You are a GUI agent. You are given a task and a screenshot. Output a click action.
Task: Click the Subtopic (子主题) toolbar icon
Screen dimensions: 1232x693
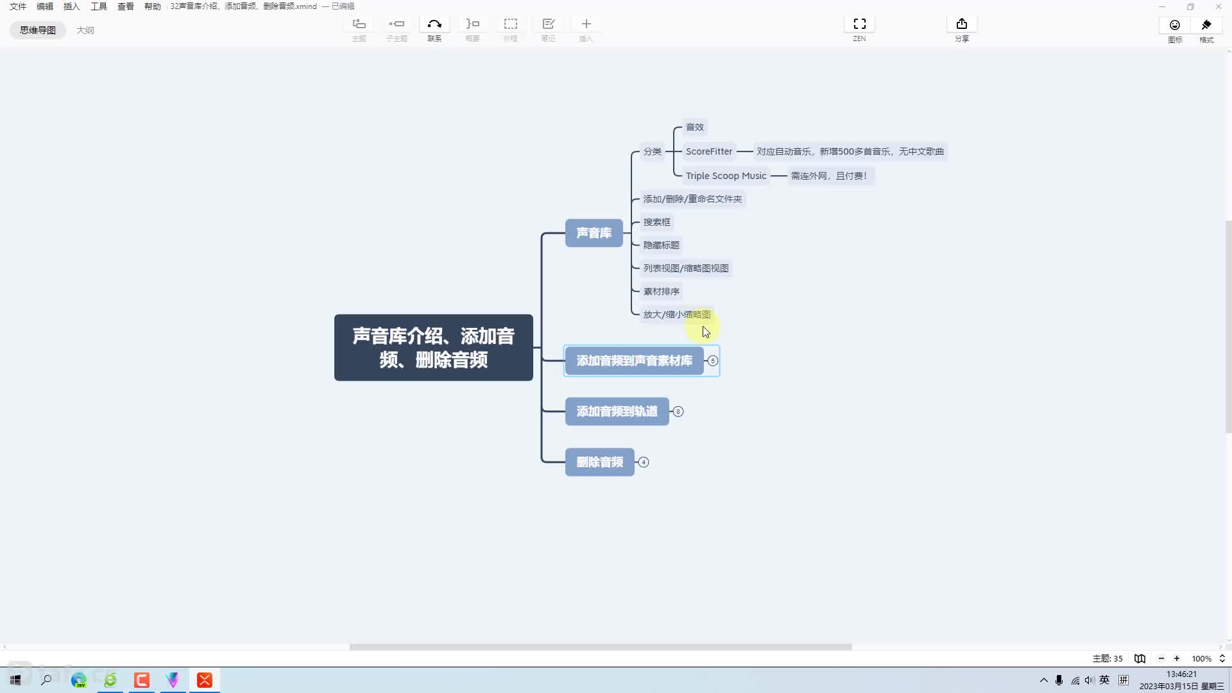397,24
